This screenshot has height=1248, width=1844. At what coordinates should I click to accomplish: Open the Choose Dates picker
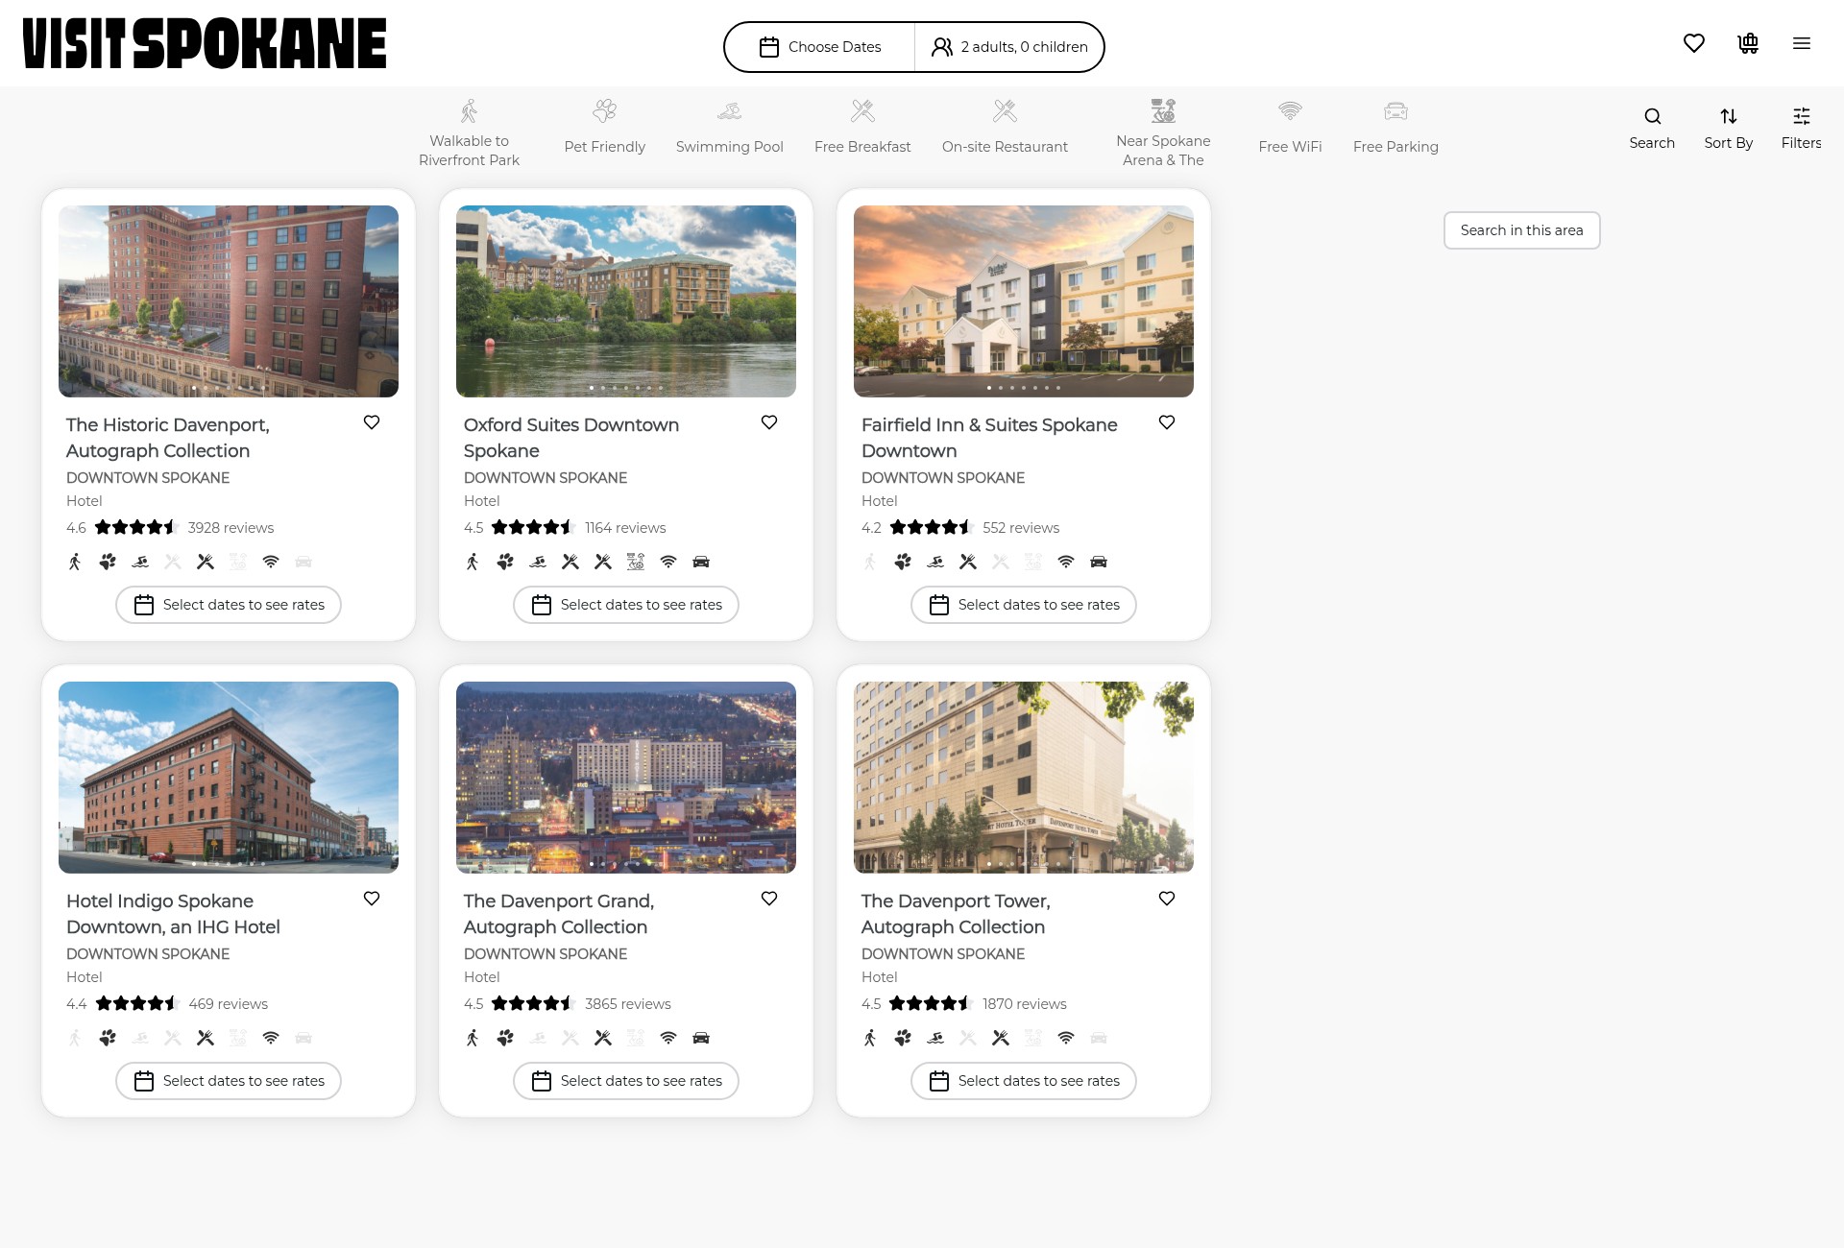tap(820, 47)
